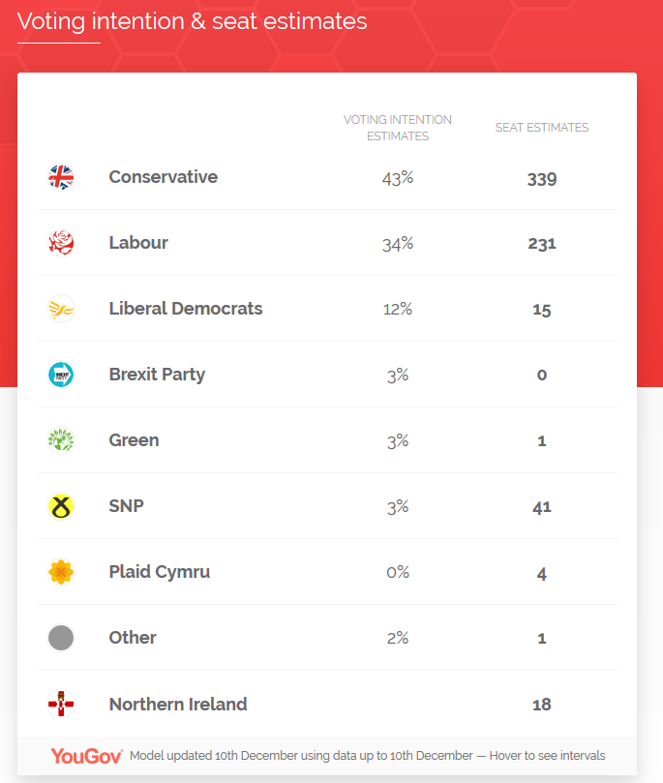Click Labour voting intention 34% value
663x783 pixels.
coord(397,244)
